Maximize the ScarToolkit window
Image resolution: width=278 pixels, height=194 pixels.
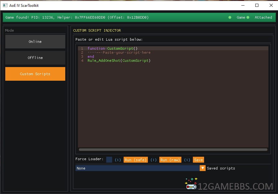pos(257,5)
